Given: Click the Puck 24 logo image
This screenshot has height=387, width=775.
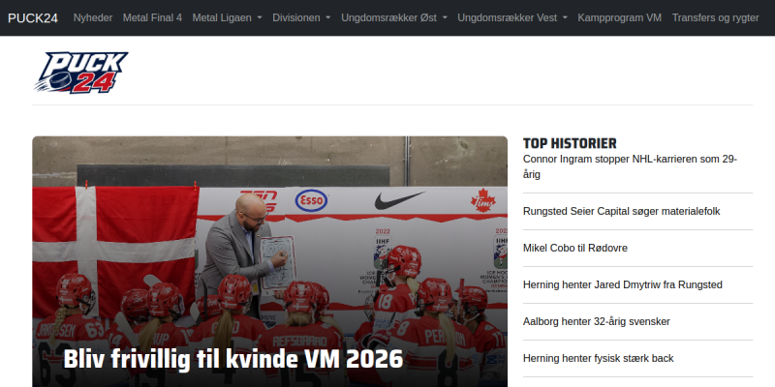Looking at the screenshot, I should pos(80,73).
